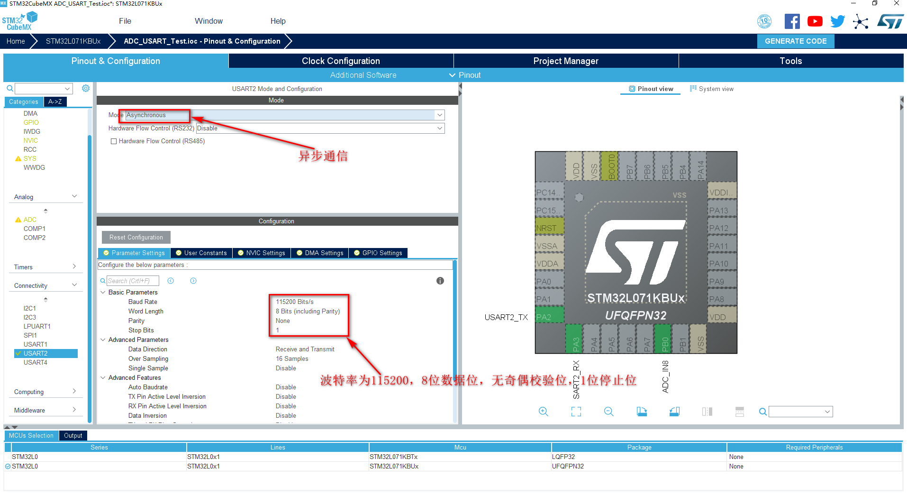Rotate chip counter-clockwise icon
The width and height of the screenshot is (907, 496).
674,412
